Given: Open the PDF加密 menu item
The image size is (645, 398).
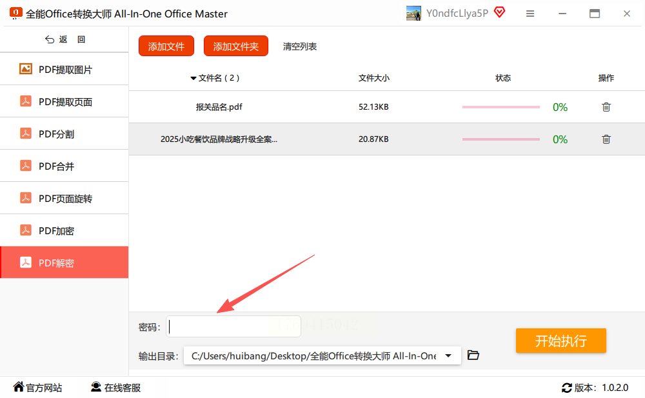Looking at the screenshot, I should [64, 230].
